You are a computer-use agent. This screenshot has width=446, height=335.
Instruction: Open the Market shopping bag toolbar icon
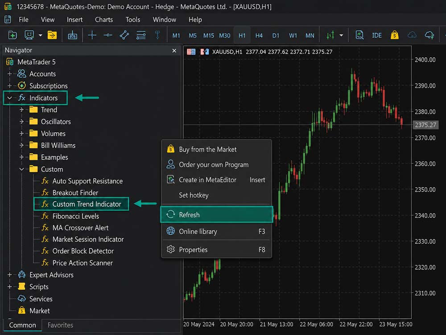point(395,35)
